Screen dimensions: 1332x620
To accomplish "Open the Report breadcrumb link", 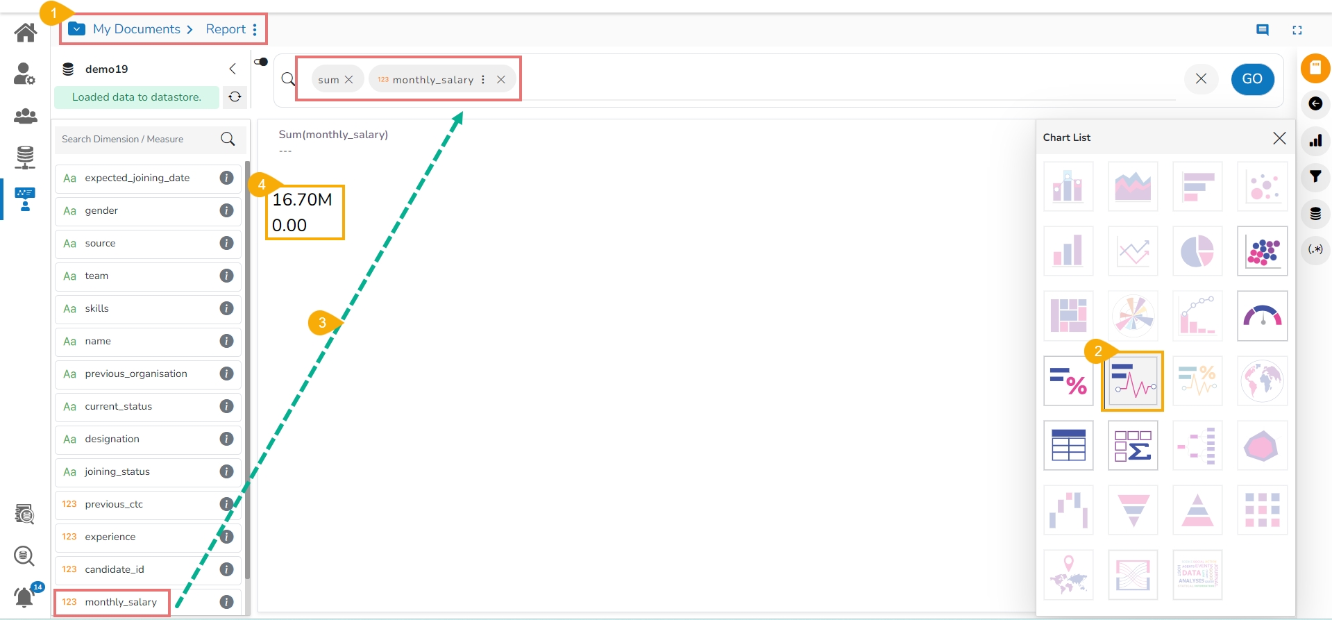I will [x=226, y=29].
